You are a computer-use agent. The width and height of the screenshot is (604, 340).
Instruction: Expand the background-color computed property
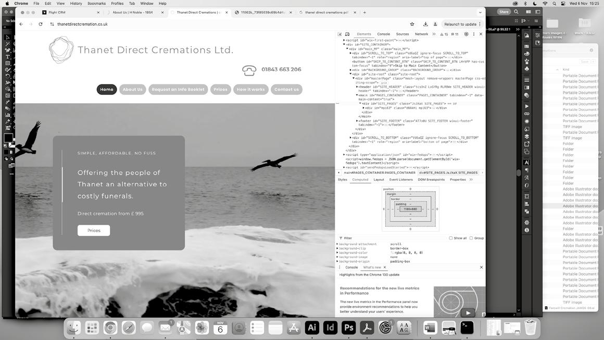337,253
